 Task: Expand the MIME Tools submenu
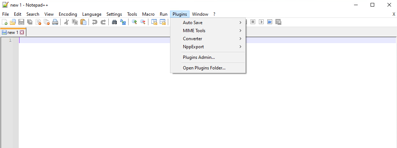207,31
